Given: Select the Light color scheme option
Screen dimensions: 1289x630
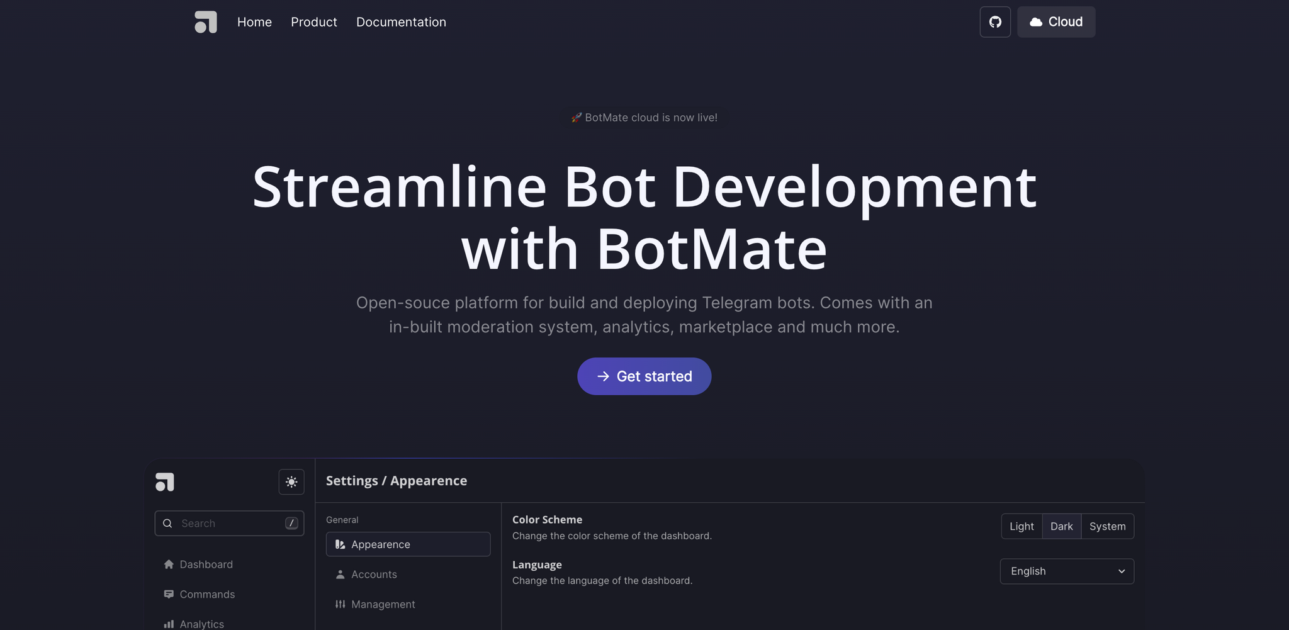Looking at the screenshot, I should (1021, 526).
